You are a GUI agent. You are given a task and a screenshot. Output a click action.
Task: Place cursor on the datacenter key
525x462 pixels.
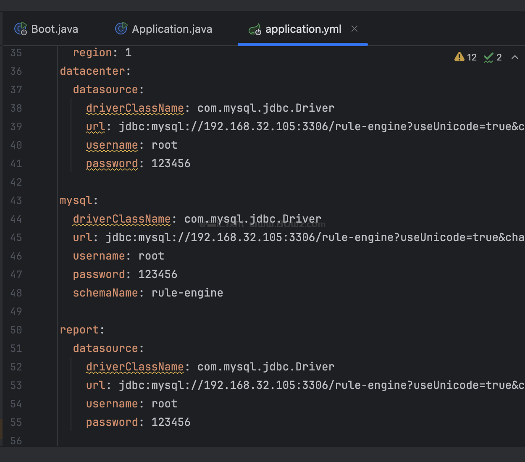[x=92, y=71]
